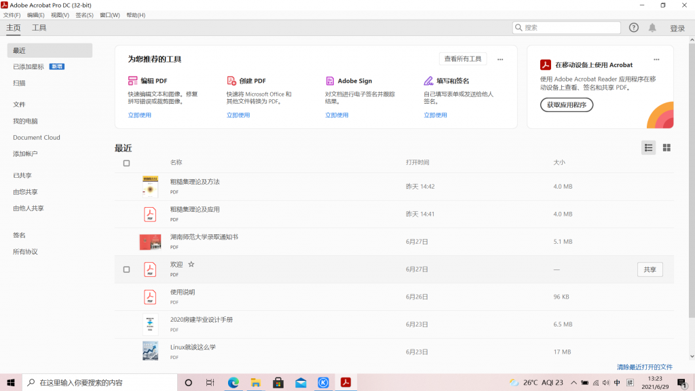Select 最近 in the sidebar
695x391 pixels.
[x=50, y=50]
